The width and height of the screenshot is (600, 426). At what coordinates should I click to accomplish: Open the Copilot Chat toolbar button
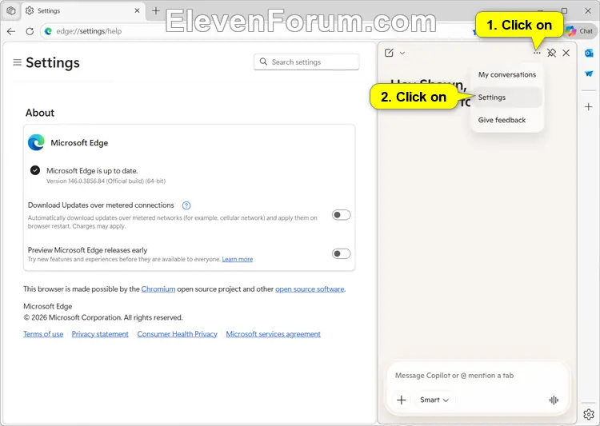tap(580, 31)
